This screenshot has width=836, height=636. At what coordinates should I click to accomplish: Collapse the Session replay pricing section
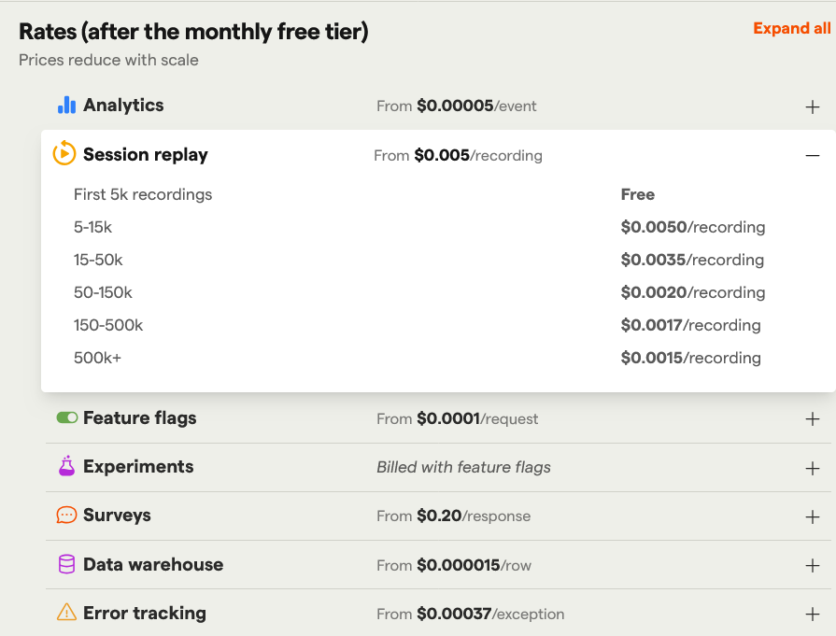click(x=812, y=155)
